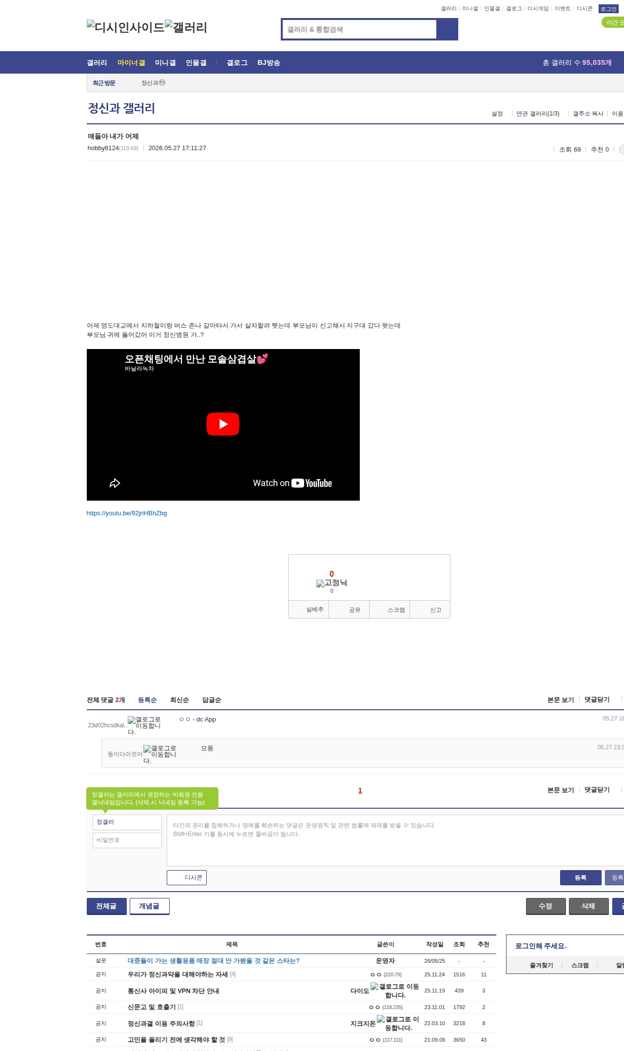Screen dimensions: 624x1051
Task: Sort comments by 답글순
Action: click(x=212, y=700)
